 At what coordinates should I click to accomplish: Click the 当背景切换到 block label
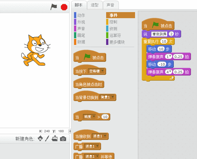click(x=86, y=98)
